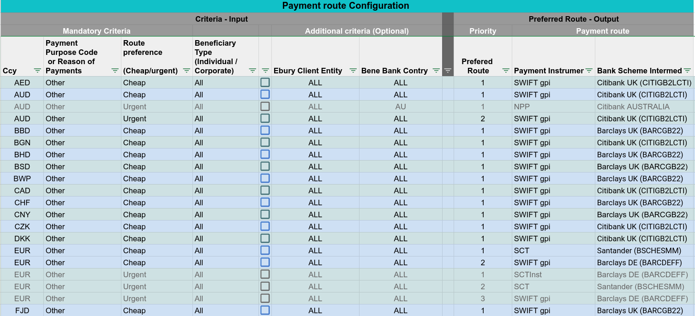Open the Route preference filter icon
The image size is (695, 316).
(x=186, y=71)
